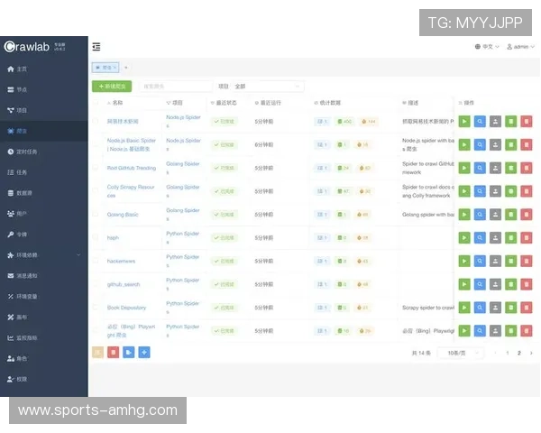Click the roles icon in sidebar
This screenshot has width=541, height=433.
[x=11, y=358]
